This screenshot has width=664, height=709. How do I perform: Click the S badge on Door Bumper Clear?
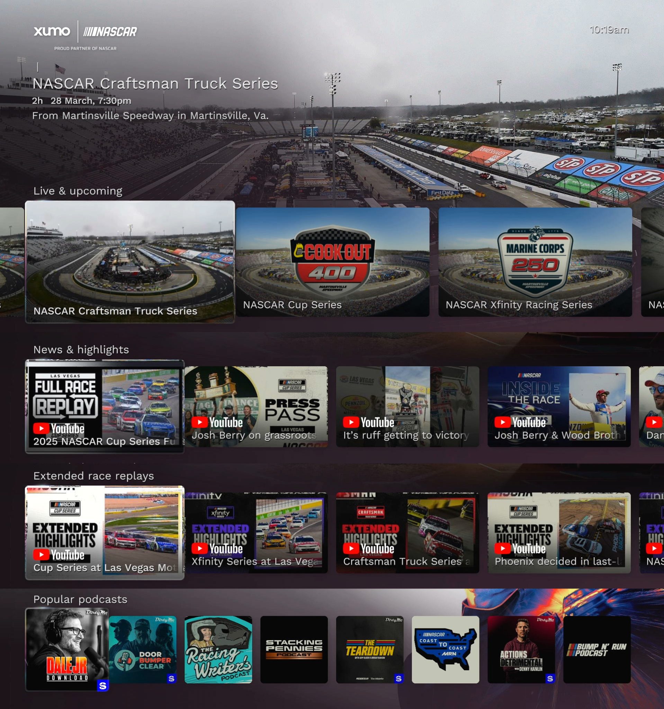[171, 678]
